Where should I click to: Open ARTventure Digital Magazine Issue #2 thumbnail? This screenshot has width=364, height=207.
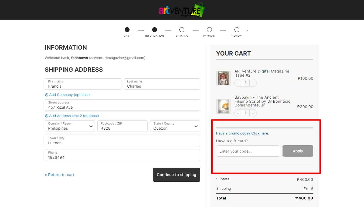click(223, 78)
